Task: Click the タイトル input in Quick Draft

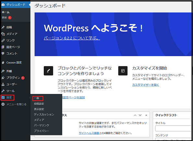Action: 174,128
